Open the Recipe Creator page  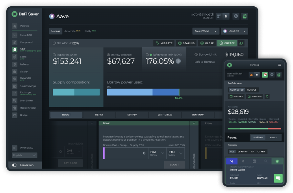[x=24, y=108]
